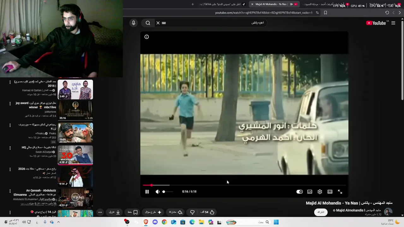
Task: Open joy award winner mbc1live title link
Action: click(x=36, y=105)
